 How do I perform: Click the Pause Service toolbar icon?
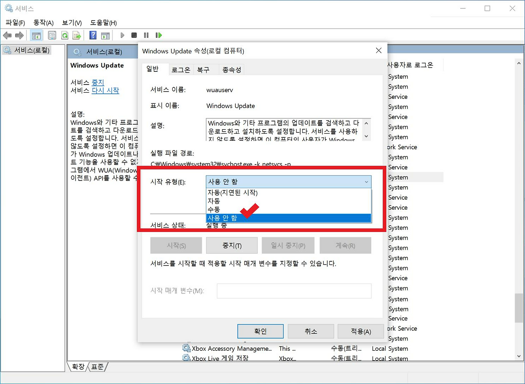146,35
